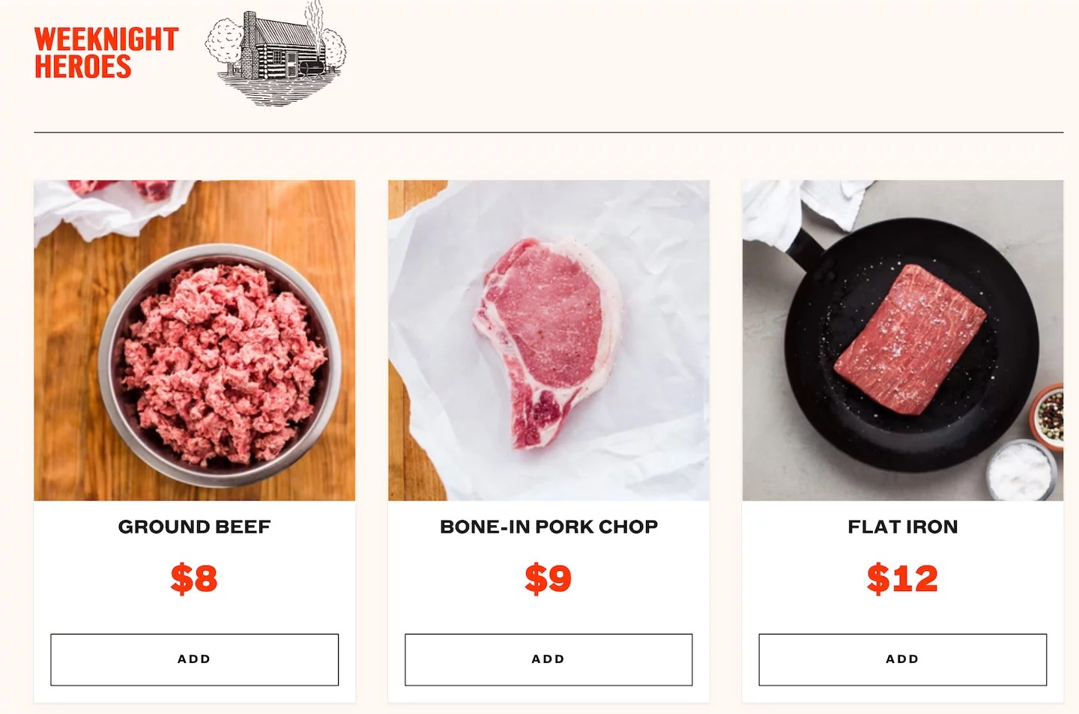Select the Bone-In Pork Chop product title

(548, 527)
